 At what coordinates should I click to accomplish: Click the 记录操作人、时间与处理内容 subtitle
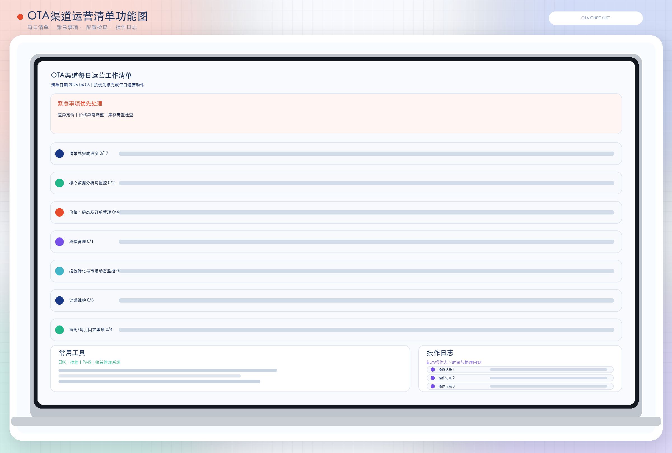click(x=454, y=362)
